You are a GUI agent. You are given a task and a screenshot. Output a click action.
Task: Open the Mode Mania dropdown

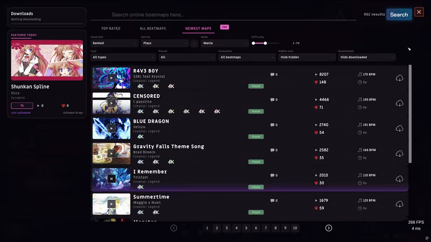click(225, 43)
